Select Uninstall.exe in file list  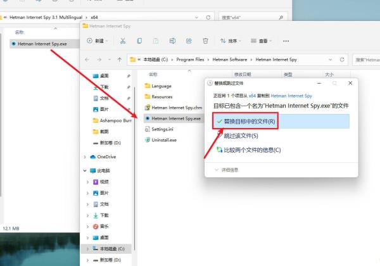[x=164, y=139]
